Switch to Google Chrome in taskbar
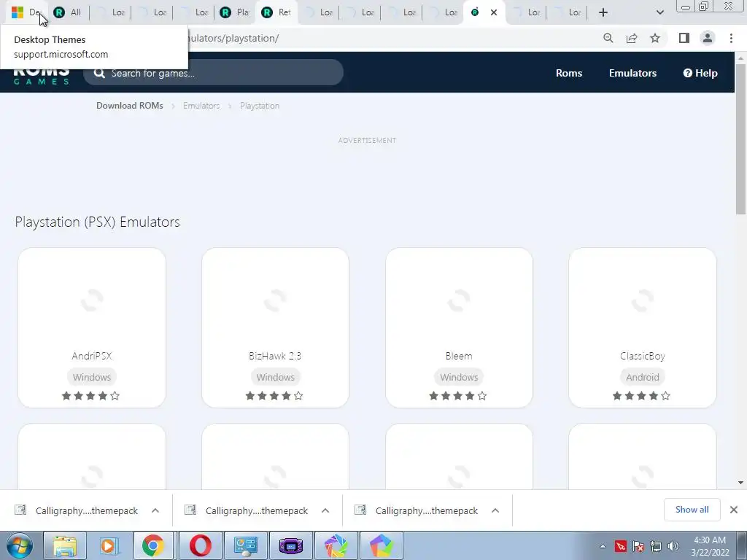The height and width of the screenshot is (560, 747). pos(153,545)
